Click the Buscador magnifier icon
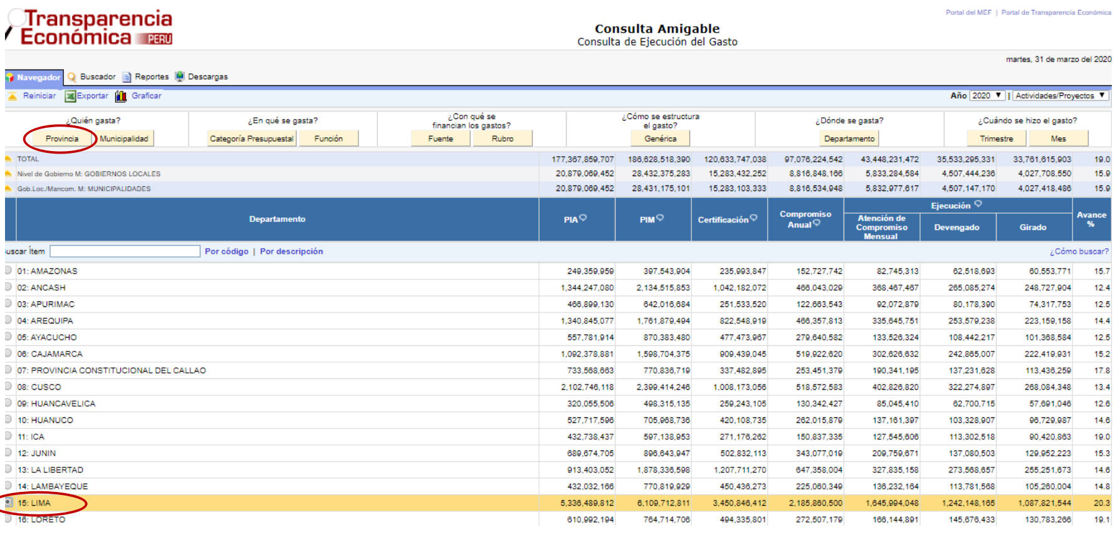This screenshot has height=542, width=1115. click(x=72, y=77)
